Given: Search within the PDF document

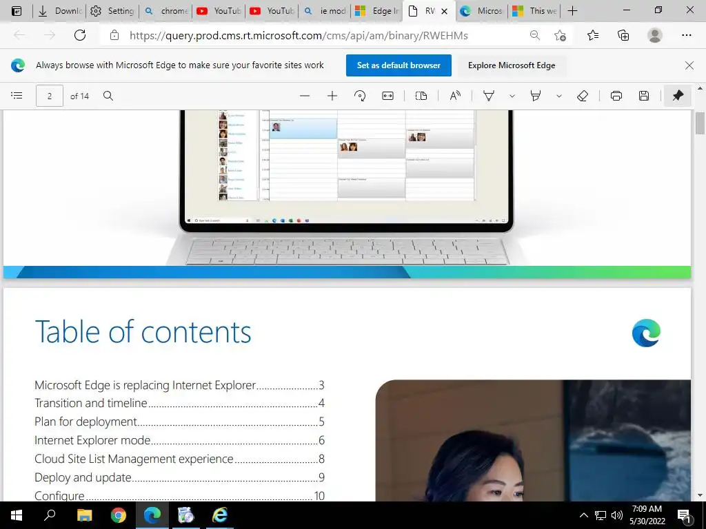Looking at the screenshot, I should [x=108, y=95].
